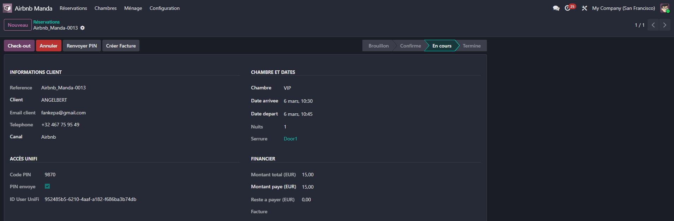Expand the Chambres menu
Image resolution: width=674 pixels, height=221 pixels.
pos(106,8)
